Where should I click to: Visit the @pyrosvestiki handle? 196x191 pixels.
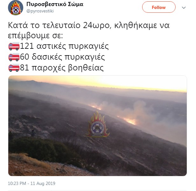(40, 11)
